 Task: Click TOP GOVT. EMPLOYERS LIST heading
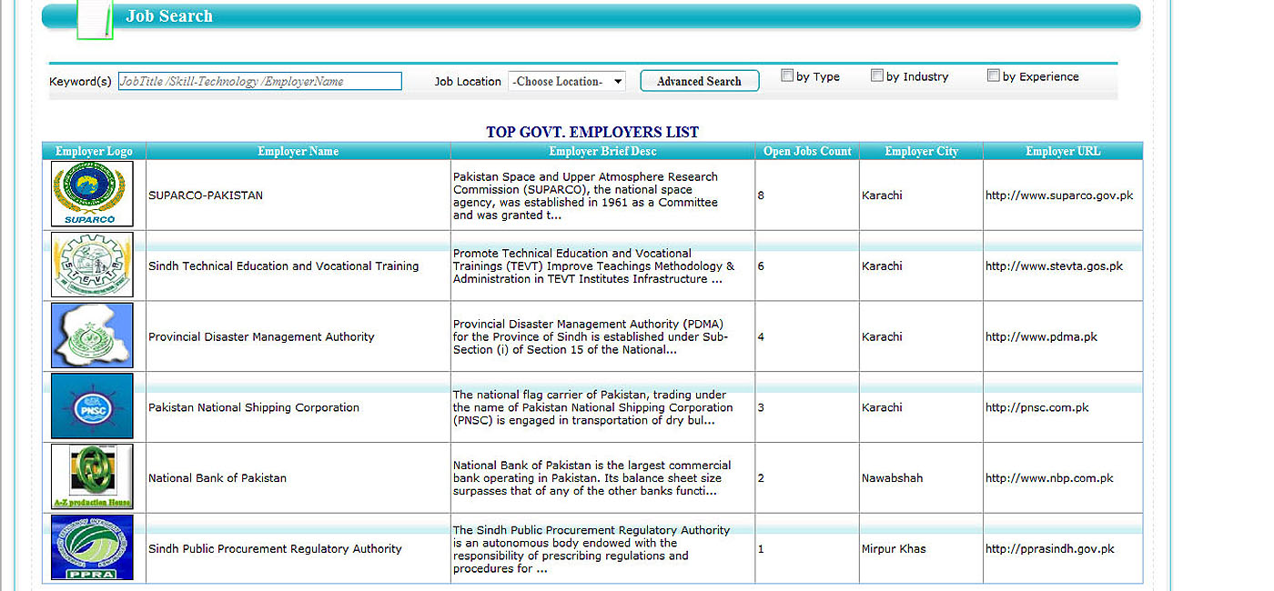pos(592,132)
